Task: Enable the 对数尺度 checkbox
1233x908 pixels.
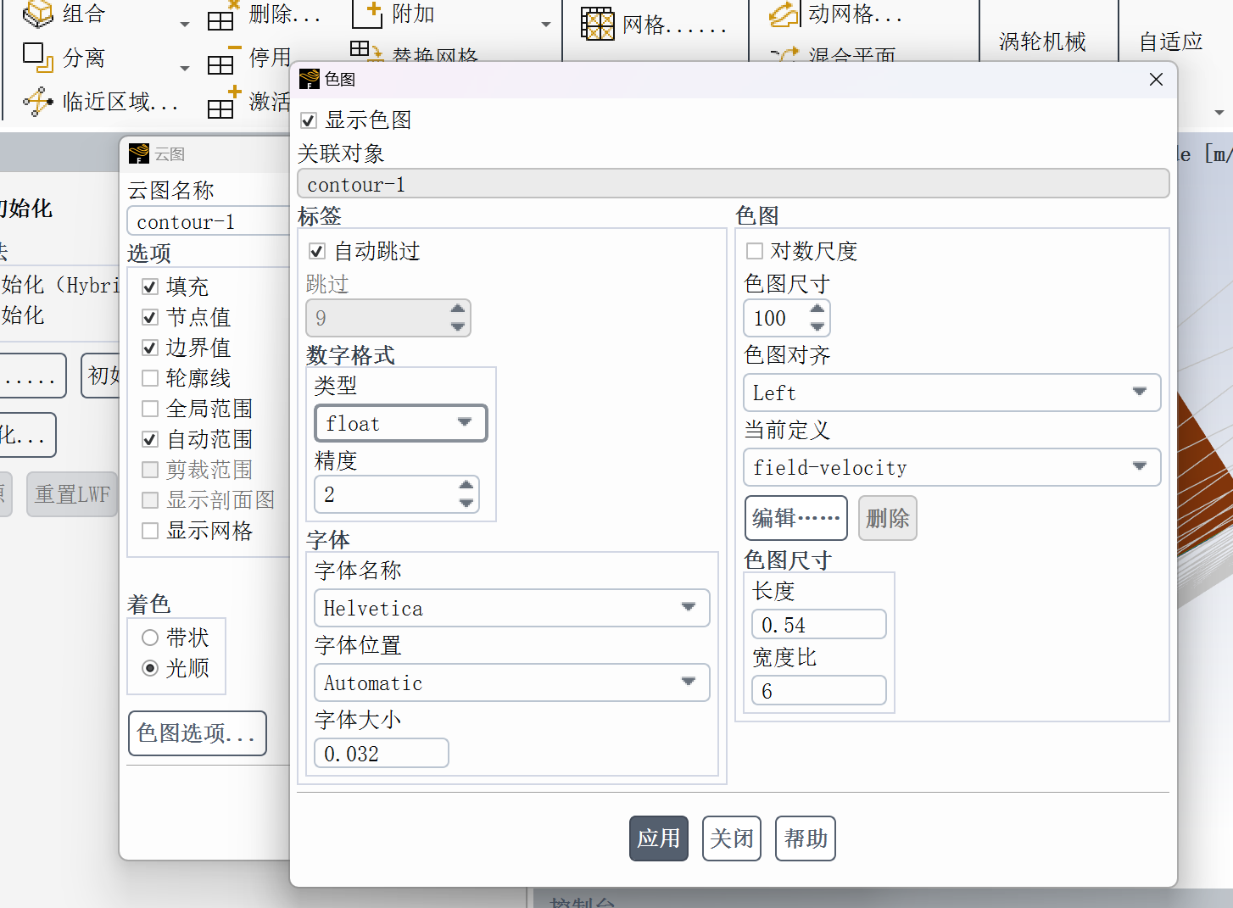Action: tap(754, 251)
